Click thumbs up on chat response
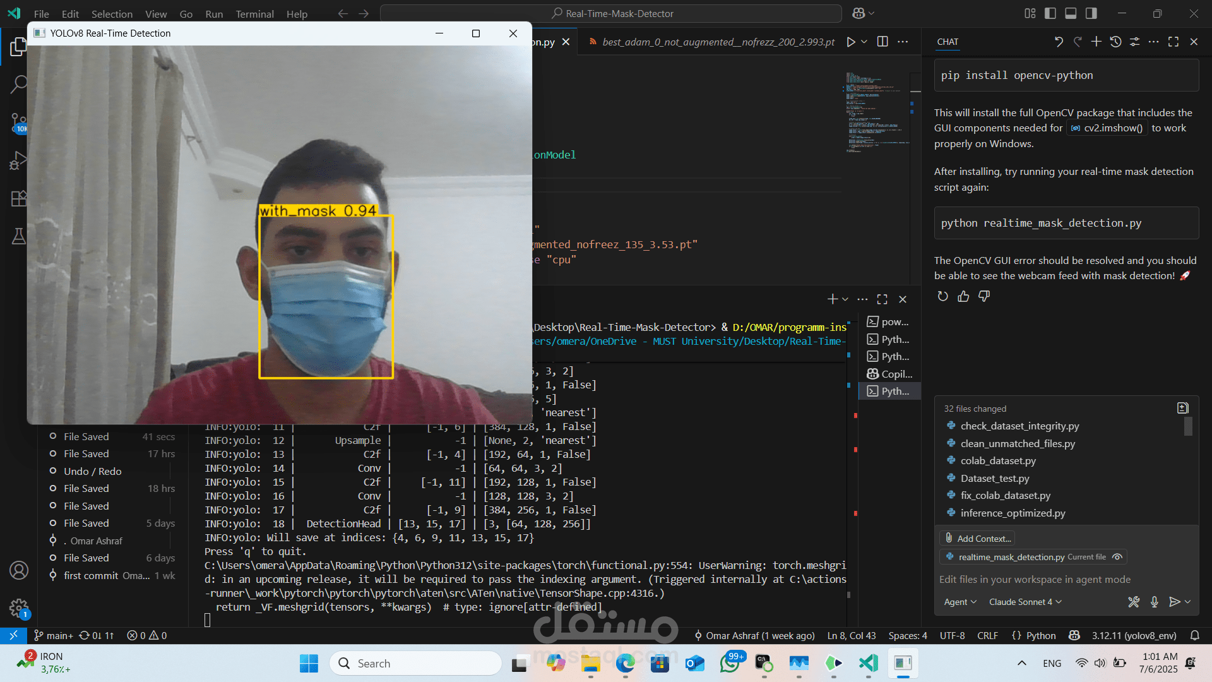The height and width of the screenshot is (682, 1212). tap(963, 296)
